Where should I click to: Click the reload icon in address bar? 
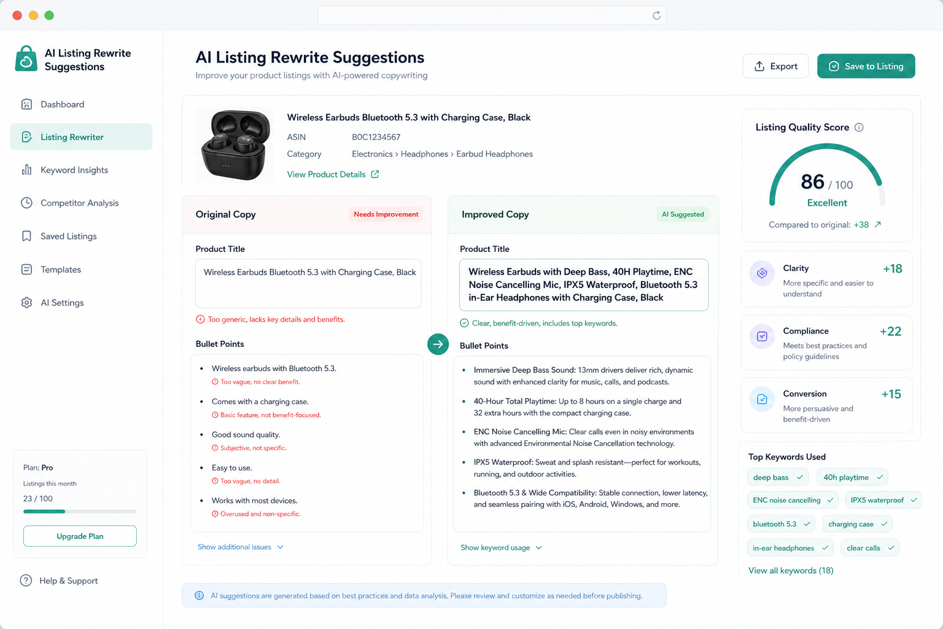(656, 15)
